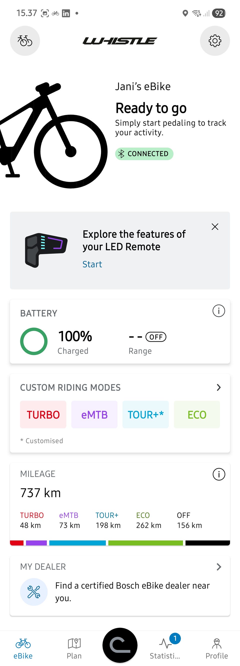The image size is (240, 666).
Task: Select the TURBO riding mode
Action: click(x=43, y=414)
